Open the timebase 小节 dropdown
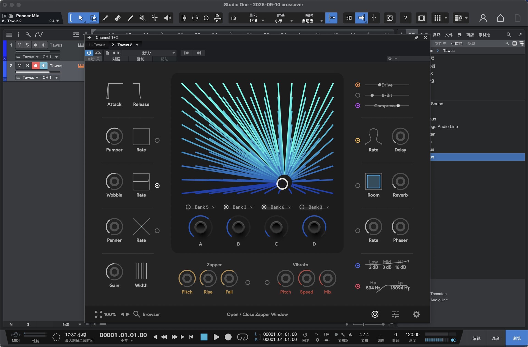The height and width of the screenshot is (347, 528). 291,21
